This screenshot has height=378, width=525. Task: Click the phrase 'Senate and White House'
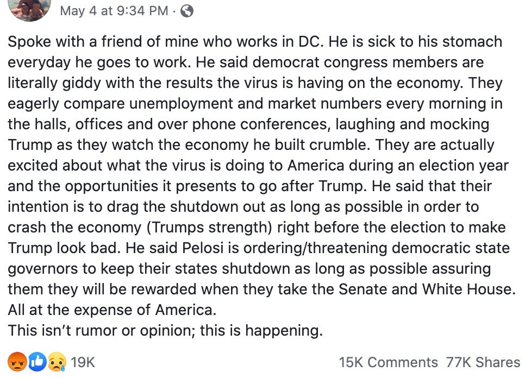click(427, 289)
